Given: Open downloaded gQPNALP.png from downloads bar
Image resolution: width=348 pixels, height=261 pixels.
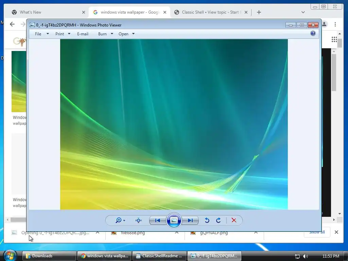Looking at the screenshot, I should pos(214,232).
